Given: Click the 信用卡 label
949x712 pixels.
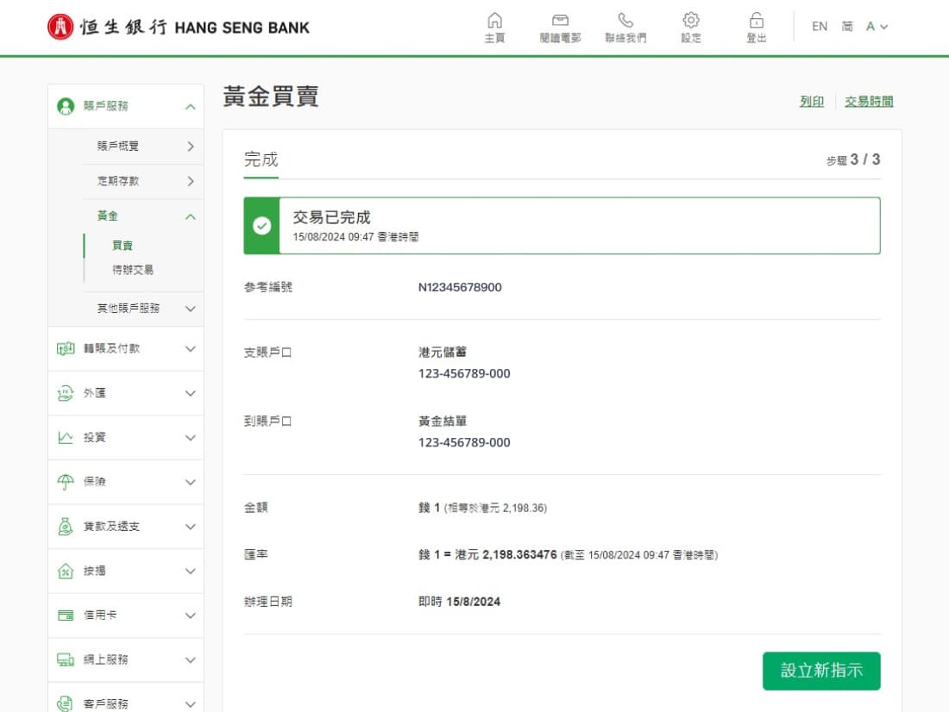Looking at the screenshot, I should pos(100,615).
